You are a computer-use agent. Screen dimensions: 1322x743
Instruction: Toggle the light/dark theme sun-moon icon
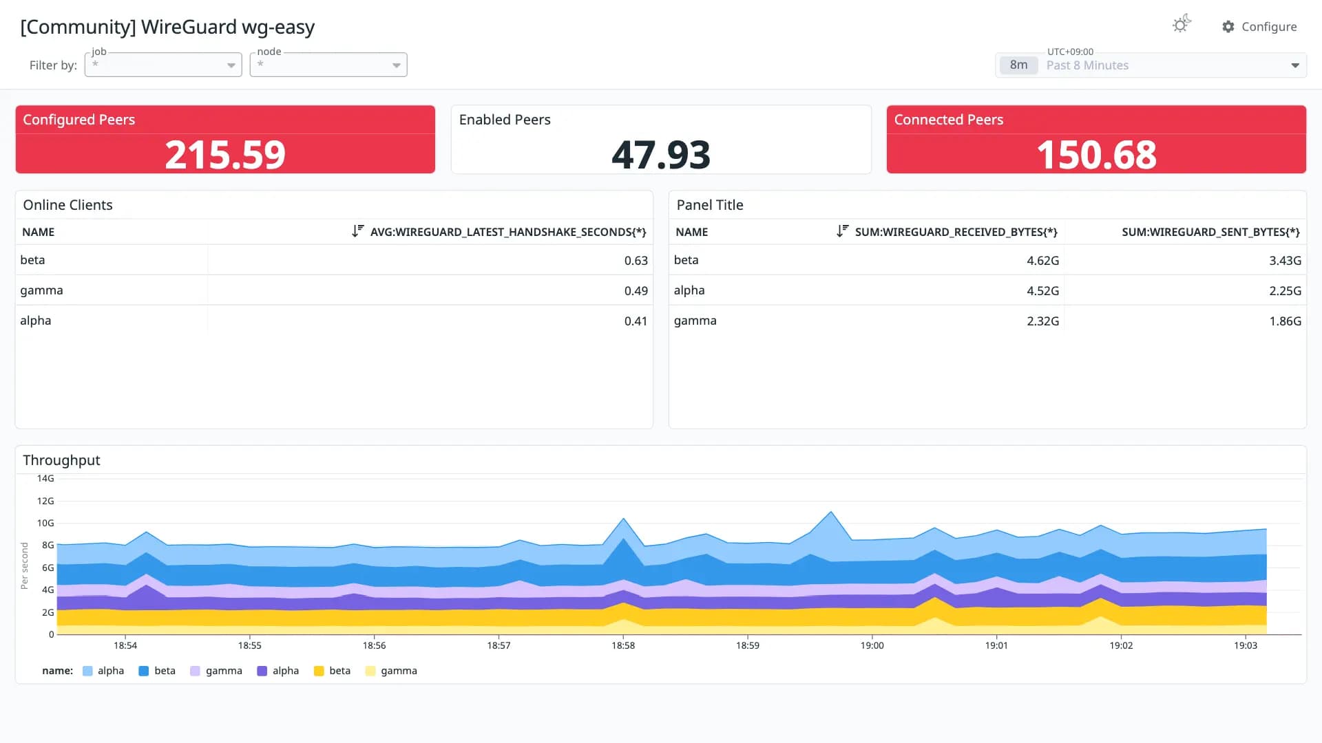coord(1182,25)
